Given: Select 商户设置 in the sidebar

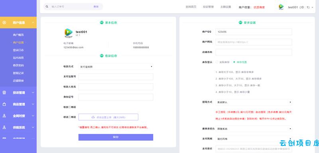Looking at the screenshot, I should tap(18, 43).
